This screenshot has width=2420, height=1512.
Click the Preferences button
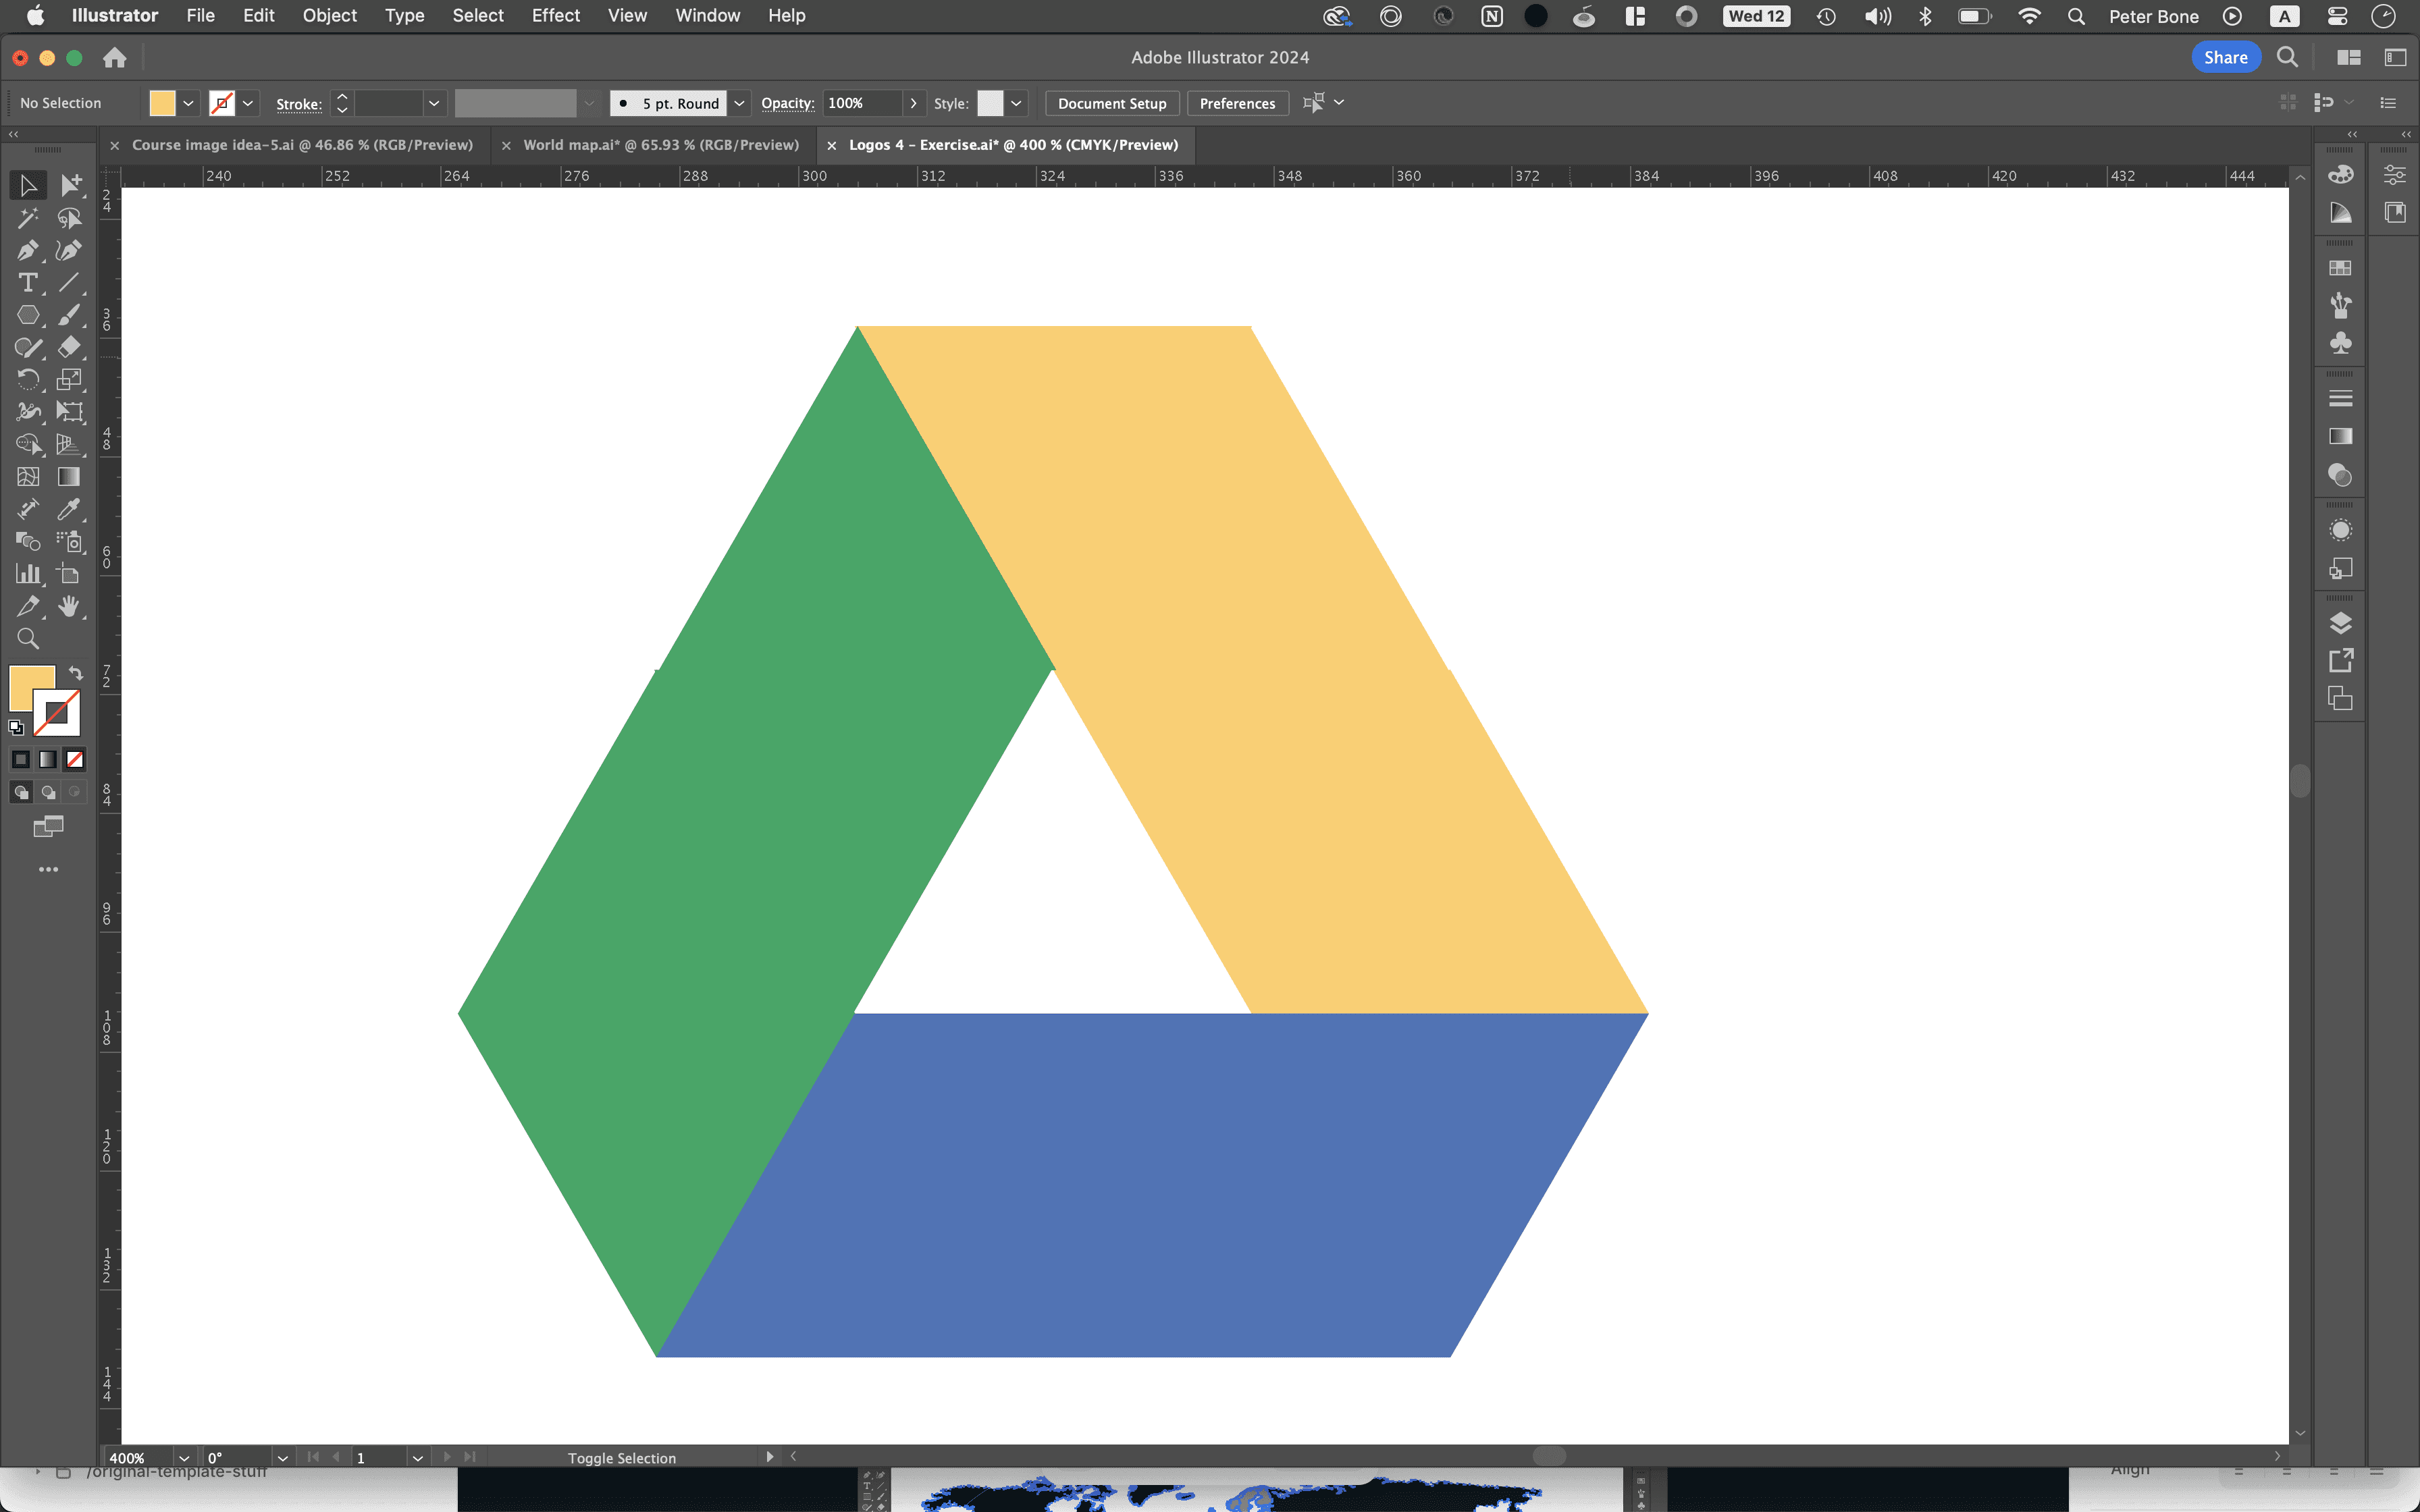[1237, 103]
